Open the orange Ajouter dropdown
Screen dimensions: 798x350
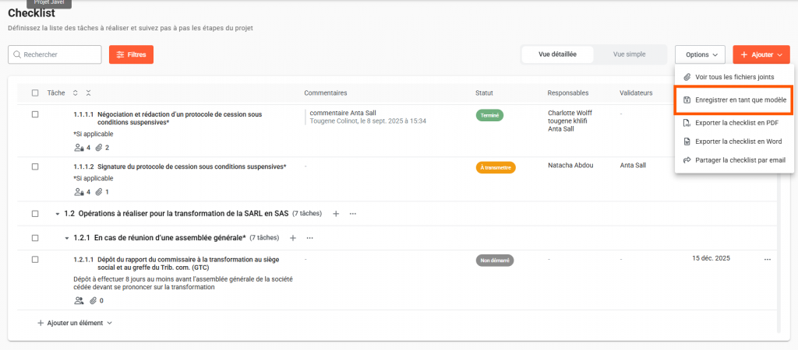[x=761, y=54]
